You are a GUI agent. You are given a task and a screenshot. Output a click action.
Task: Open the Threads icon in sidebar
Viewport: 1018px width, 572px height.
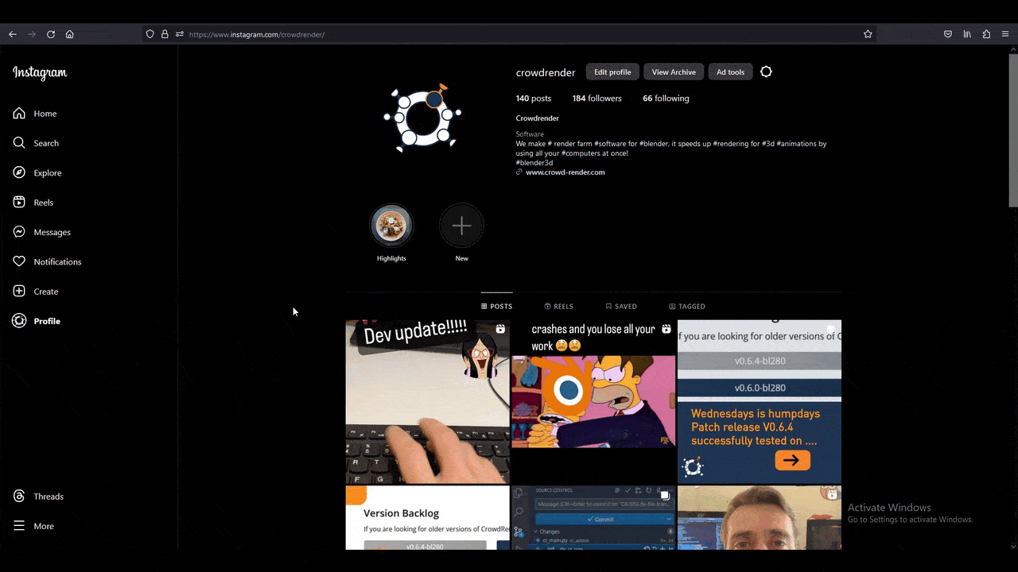point(19,497)
